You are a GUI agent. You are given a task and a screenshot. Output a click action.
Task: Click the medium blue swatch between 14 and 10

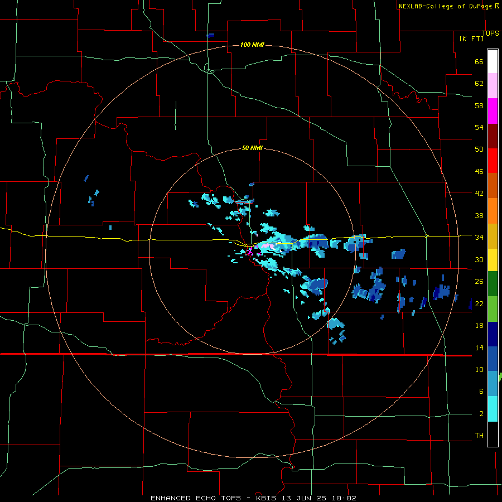[x=493, y=359]
